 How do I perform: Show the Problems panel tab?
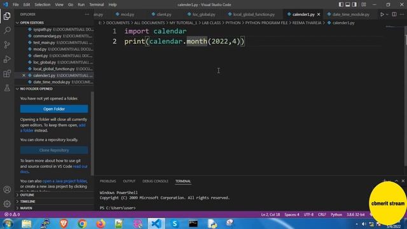(x=108, y=181)
